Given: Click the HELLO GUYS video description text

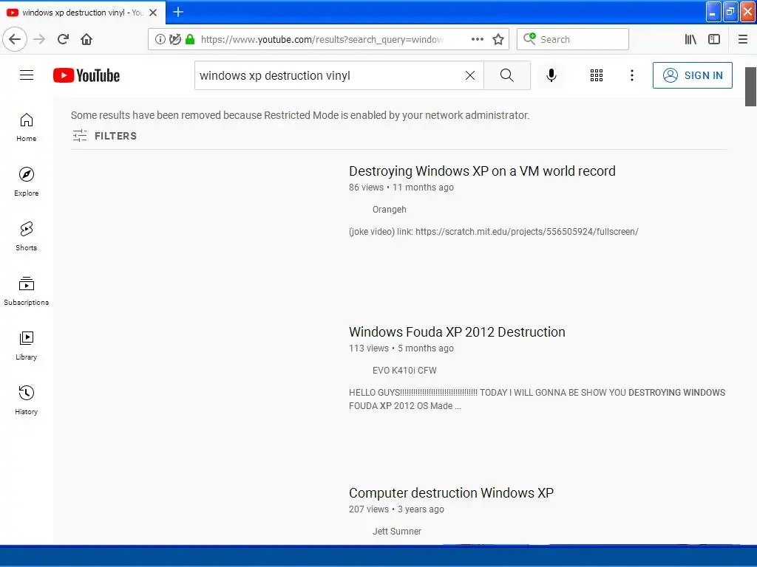Looking at the screenshot, I should 537,399.
